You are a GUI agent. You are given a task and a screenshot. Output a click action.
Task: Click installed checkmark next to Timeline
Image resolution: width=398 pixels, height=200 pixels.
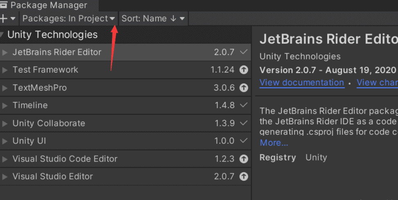click(x=244, y=105)
